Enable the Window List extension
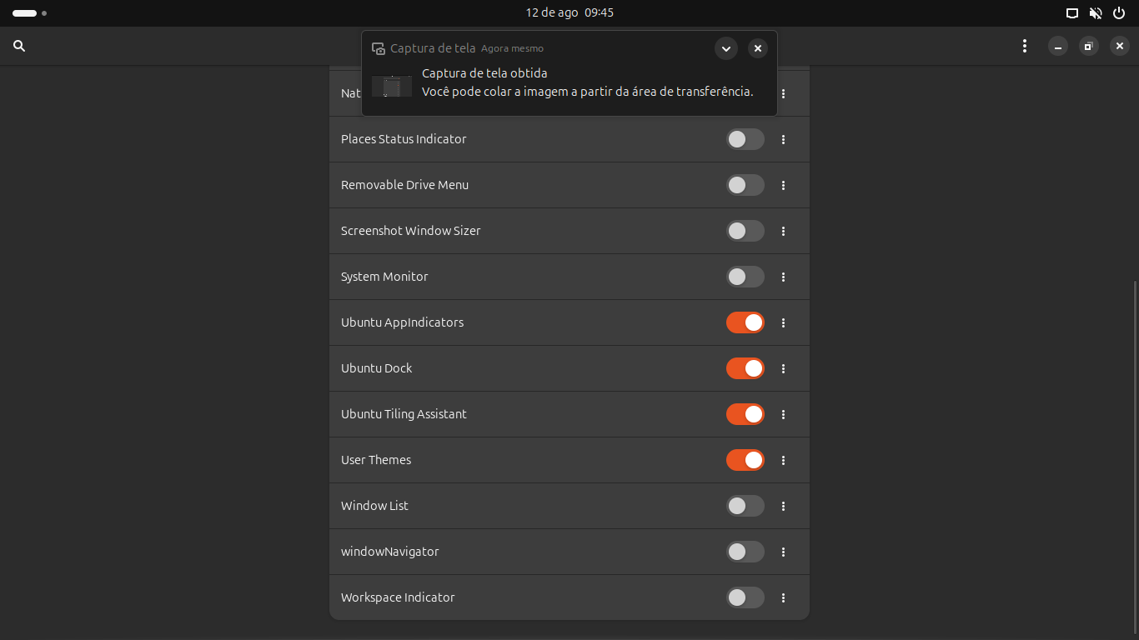Screen dimensions: 1139x640 click(x=745, y=506)
